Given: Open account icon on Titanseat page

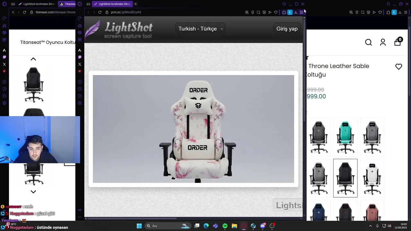Looking at the screenshot, I should point(383,42).
